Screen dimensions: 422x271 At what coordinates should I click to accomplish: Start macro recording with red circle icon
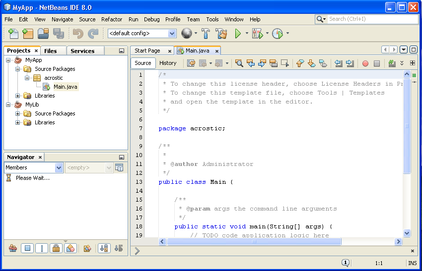[365, 63]
